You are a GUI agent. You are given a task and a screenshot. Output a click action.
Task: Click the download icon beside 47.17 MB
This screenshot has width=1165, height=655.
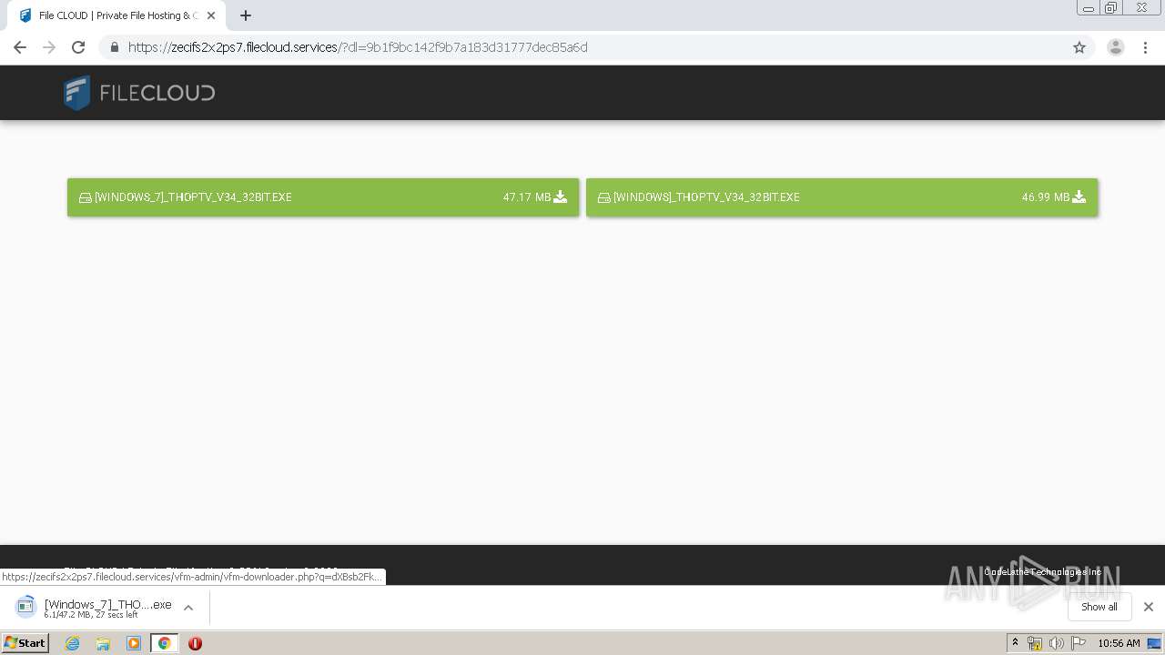(561, 196)
